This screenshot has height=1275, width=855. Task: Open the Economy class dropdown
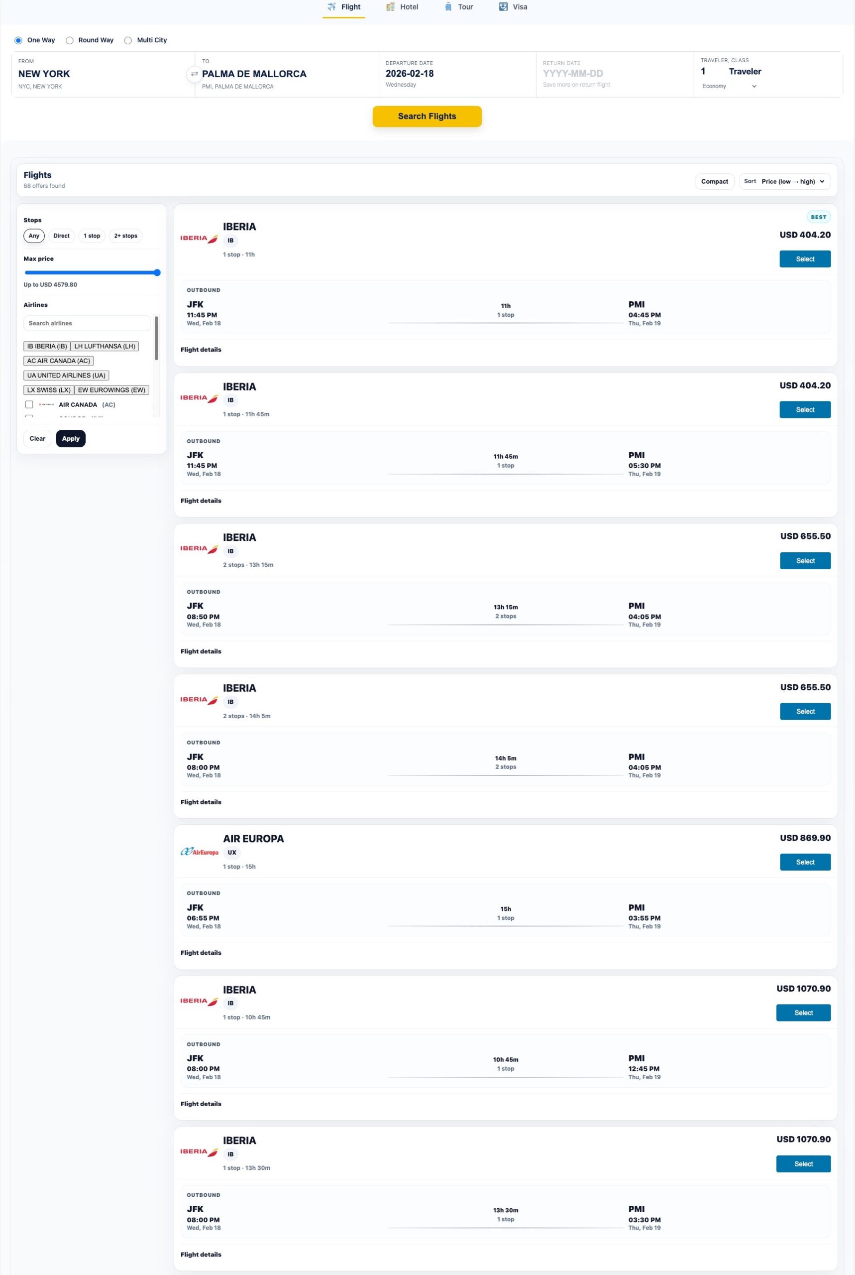[x=729, y=86]
